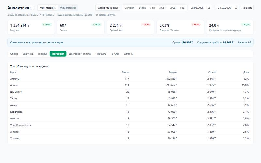The width and height of the screenshot is (261, 163).
Task: Click the 58 086 ₸ revenue cell
Action: click(173, 92)
